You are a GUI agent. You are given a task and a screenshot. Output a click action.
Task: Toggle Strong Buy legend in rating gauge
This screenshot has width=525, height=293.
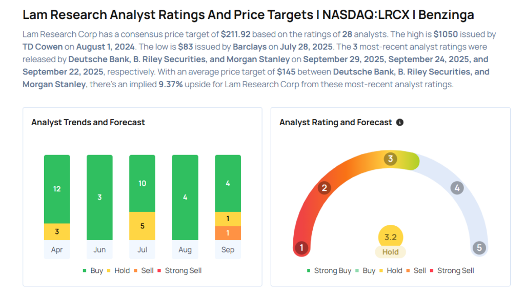click(x=329, y=270)
